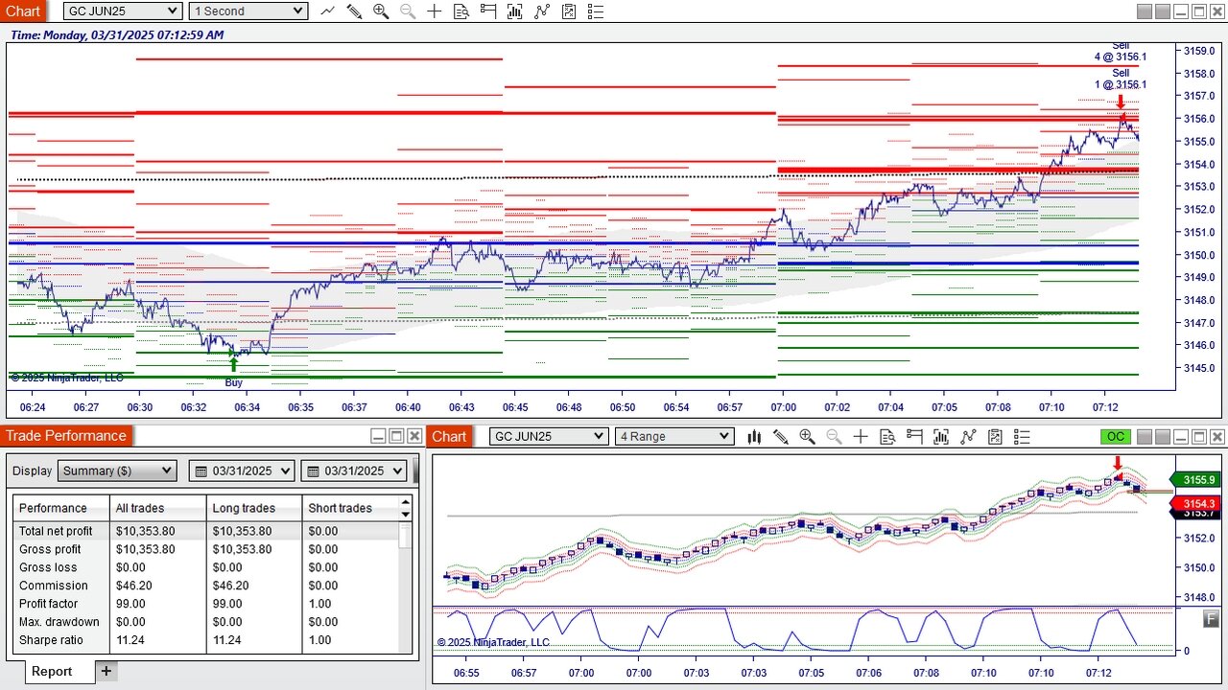Select crosshair cursor in bottom chart
The image size is (1228, 690).
click(862, 437)
